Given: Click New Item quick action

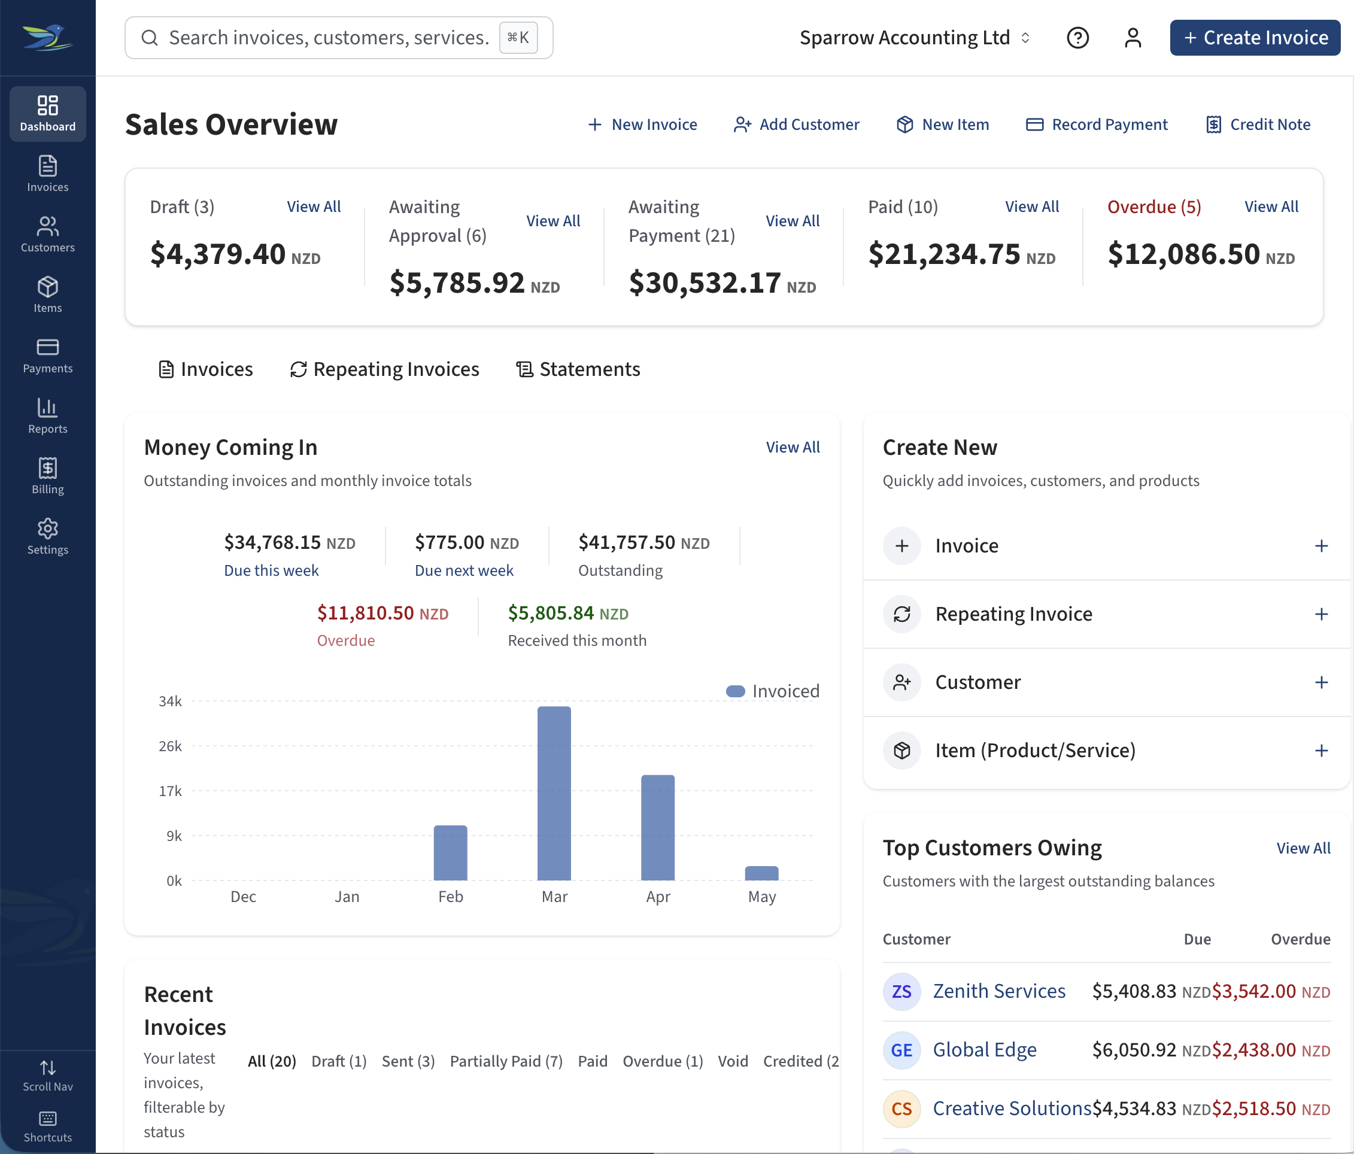Looking at the screenshot, I should tap(942, 124).
